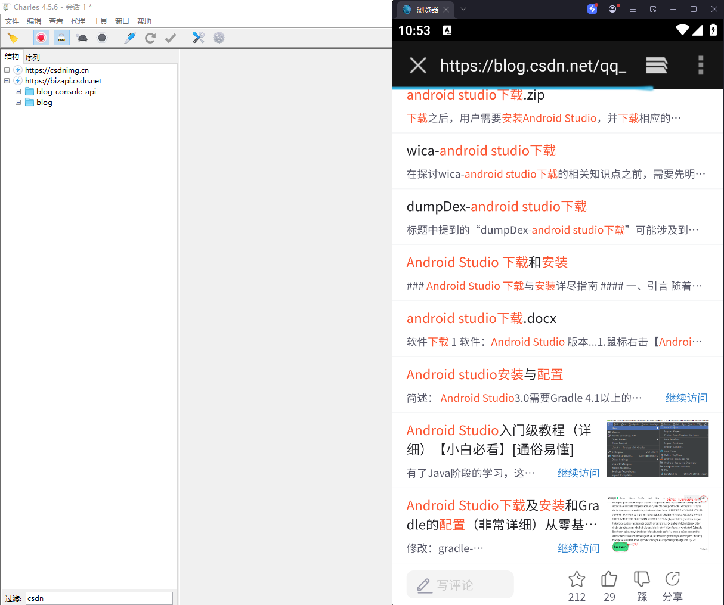Open the emulator hamburger menu icon
Image resolution: width=724 pixels, height=605 pixels.
(633, 9)
